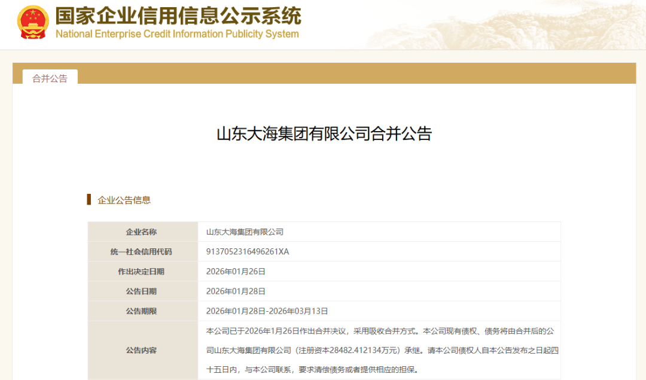The height and width of the screenshot is (380, 646).
Task: Click the decision date 2026年01月26日
Action: tap(236, 271)
